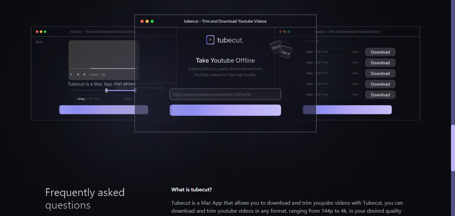Image resolution: width=455 pixels, height=216 pixels.
Task: Click the center window title "tubecut - Trim and Download Youtube Videos"
Action: [225, 21]
